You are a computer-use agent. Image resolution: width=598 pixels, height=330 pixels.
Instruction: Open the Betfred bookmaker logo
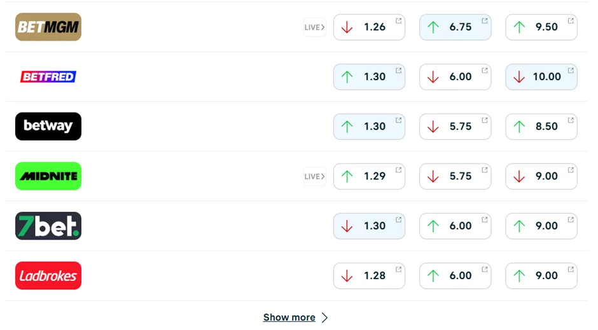[x=48, y=76]
